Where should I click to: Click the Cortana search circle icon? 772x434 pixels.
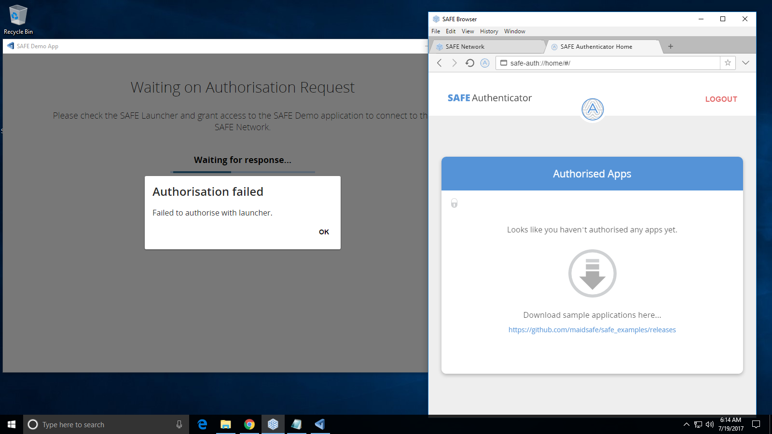coord(33,424)
